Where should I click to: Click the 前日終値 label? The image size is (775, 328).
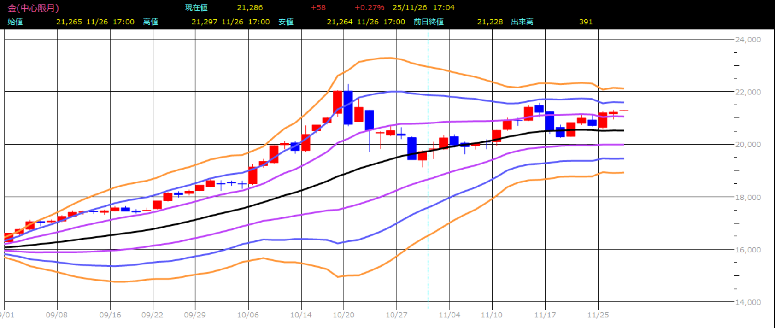429,22
